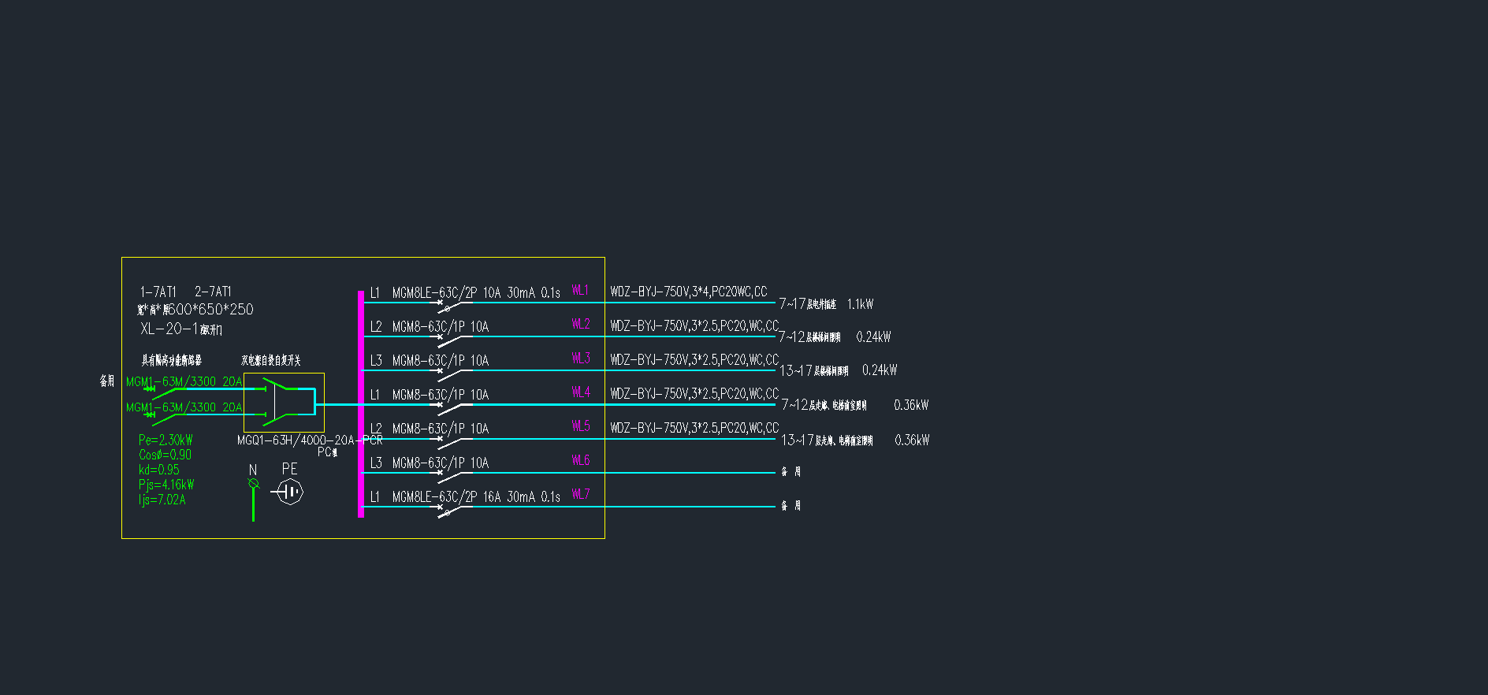Select the upper green 'MGM1-63M/3300 20A' label
1488x695 pixels.
click(184, 381)
